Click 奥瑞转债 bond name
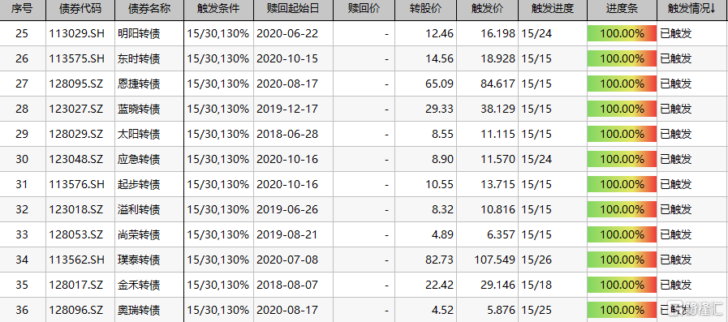Screen dimensions: 728x322 tap(139, 310)
